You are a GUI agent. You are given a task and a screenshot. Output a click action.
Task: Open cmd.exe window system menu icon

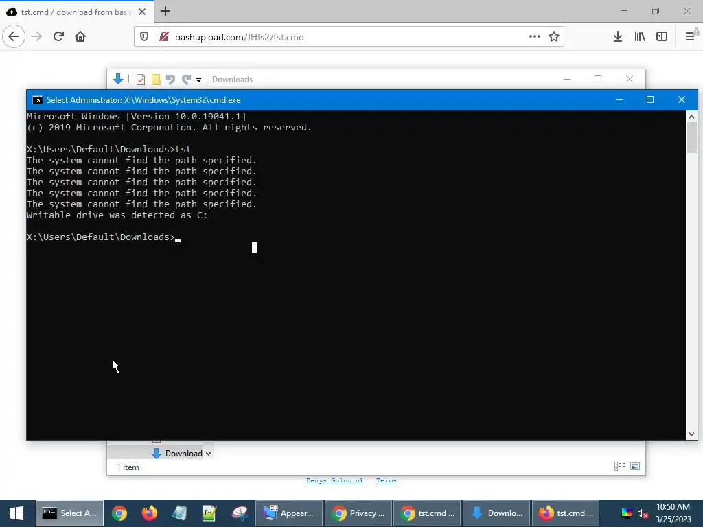point(38,100)
